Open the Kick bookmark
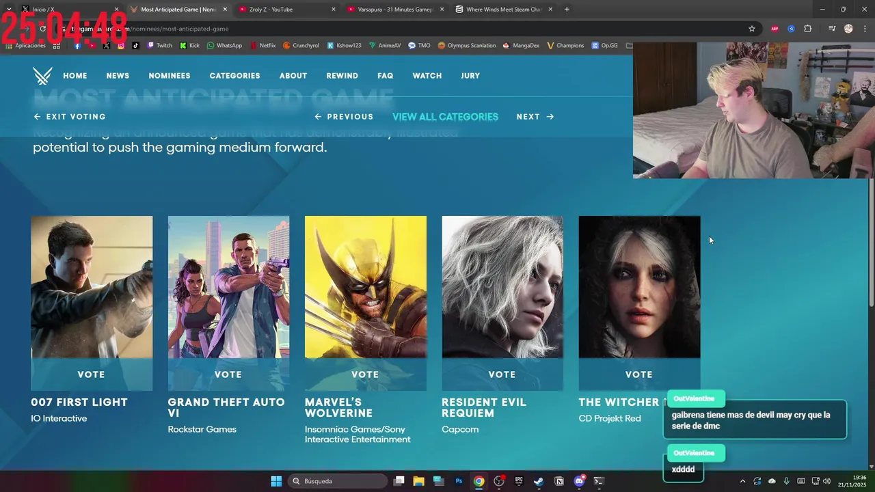Viewport: 875px width, 492px height. click(x=189, y=46)
